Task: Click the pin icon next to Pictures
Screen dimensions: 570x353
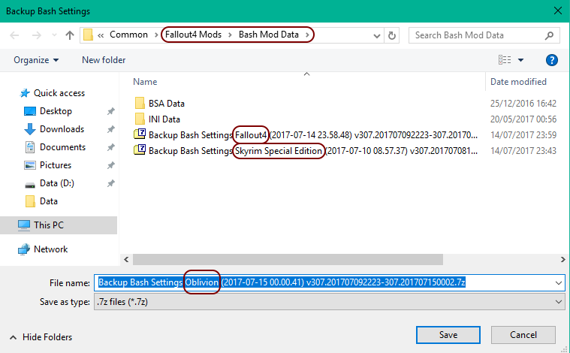Action: (x=110, y=165)
